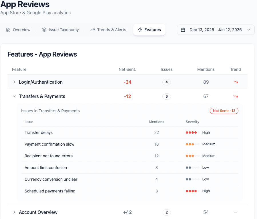Click the Net Sent: -12 badge

click(224, 111)
